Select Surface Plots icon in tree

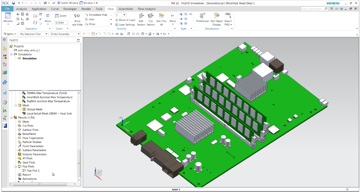(19, 130)
